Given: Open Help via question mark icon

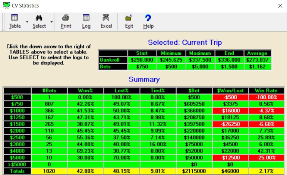Looking at the screenshot, I should [x=148, y=18].
